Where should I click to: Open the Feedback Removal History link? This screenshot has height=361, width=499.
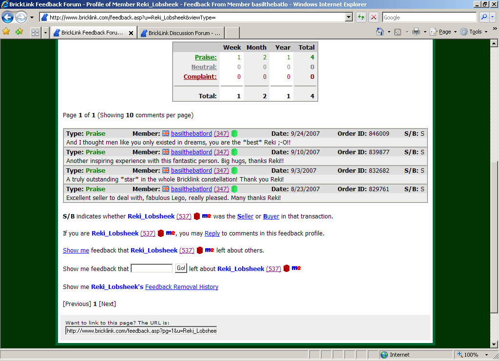pos(182,287)
